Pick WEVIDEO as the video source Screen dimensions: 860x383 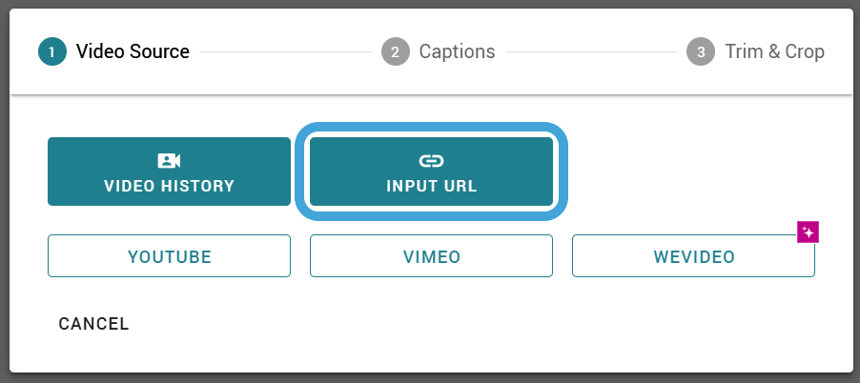pos(693,256)
